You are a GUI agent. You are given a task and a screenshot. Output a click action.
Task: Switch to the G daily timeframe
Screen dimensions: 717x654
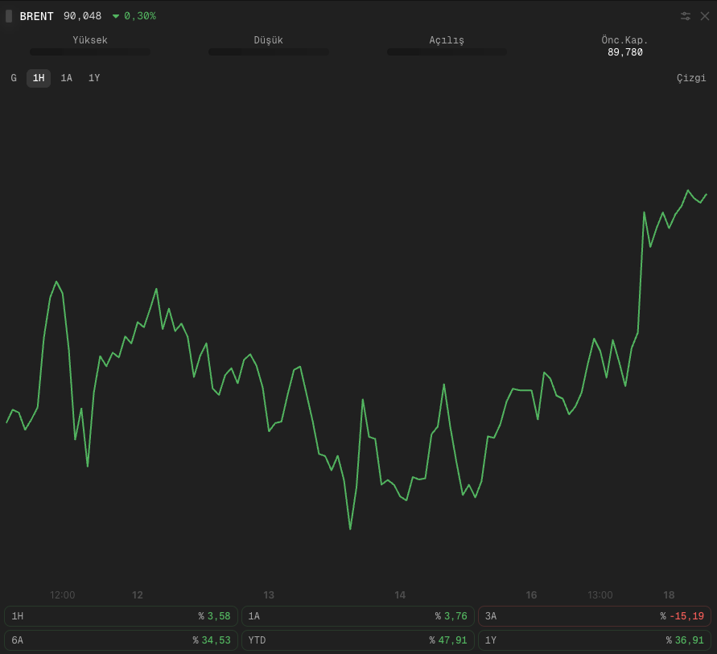tap(14, 78)
